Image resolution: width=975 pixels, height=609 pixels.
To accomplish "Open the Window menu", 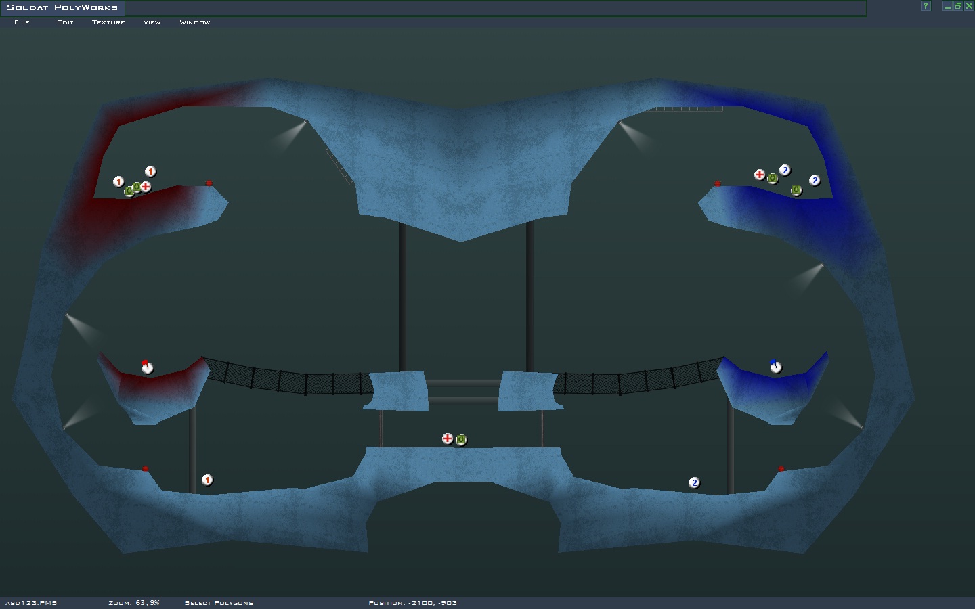I will tap(194, 22).
